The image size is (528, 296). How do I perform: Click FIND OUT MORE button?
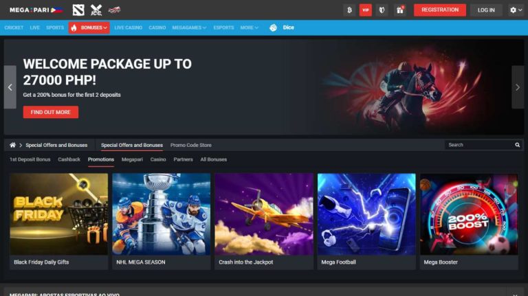click(50, 112)
